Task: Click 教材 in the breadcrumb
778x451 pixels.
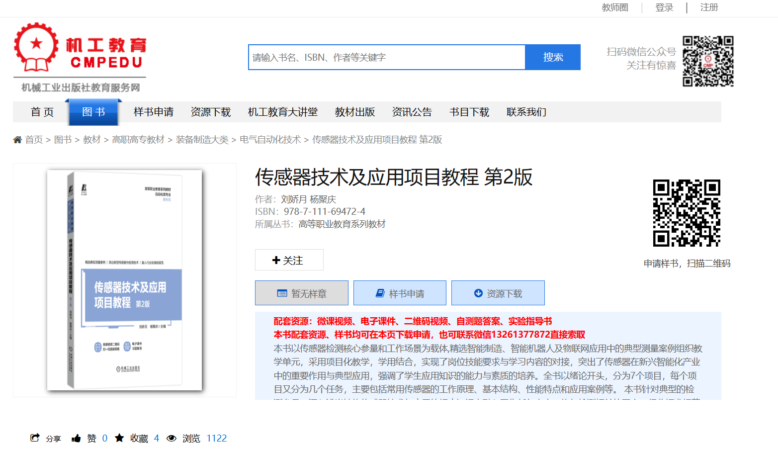Action: coord(91,140)
